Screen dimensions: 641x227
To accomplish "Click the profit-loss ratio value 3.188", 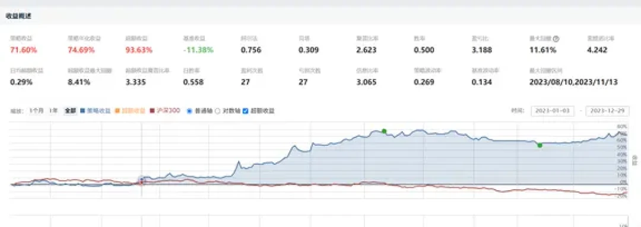I will 481,50.
